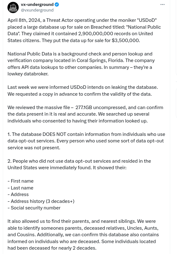The width and height of the screenshot is (177, 254).
Task: Click point 2 beginning 'People who did not use'
Action: tap(79, 164)
